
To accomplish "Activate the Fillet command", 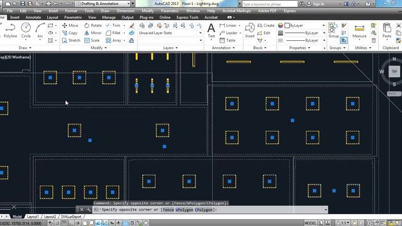I will pos(113,33).
